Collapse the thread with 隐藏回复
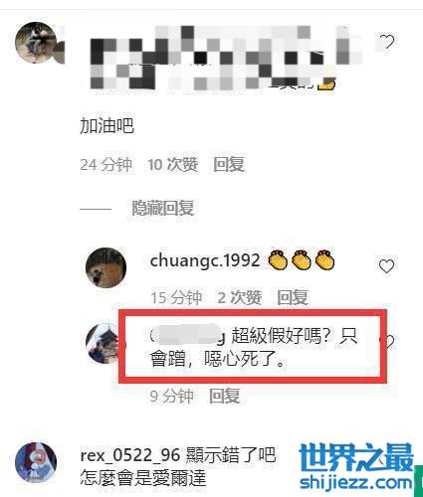 click(163, 208)
